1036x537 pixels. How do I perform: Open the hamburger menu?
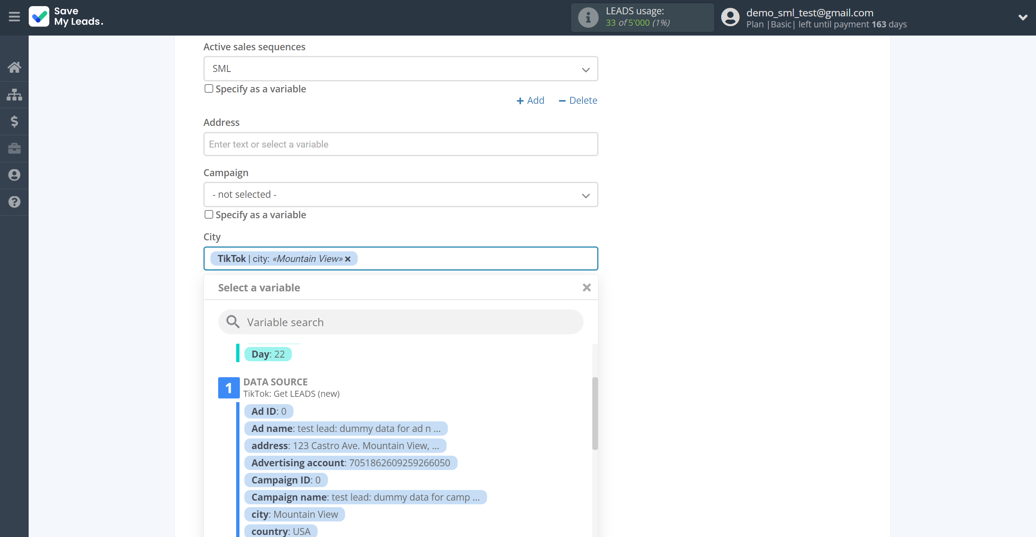pos(14,17)
